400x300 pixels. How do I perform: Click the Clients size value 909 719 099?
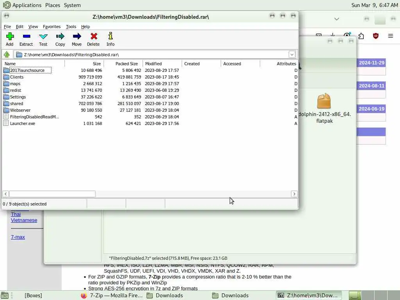coord(90,77)
